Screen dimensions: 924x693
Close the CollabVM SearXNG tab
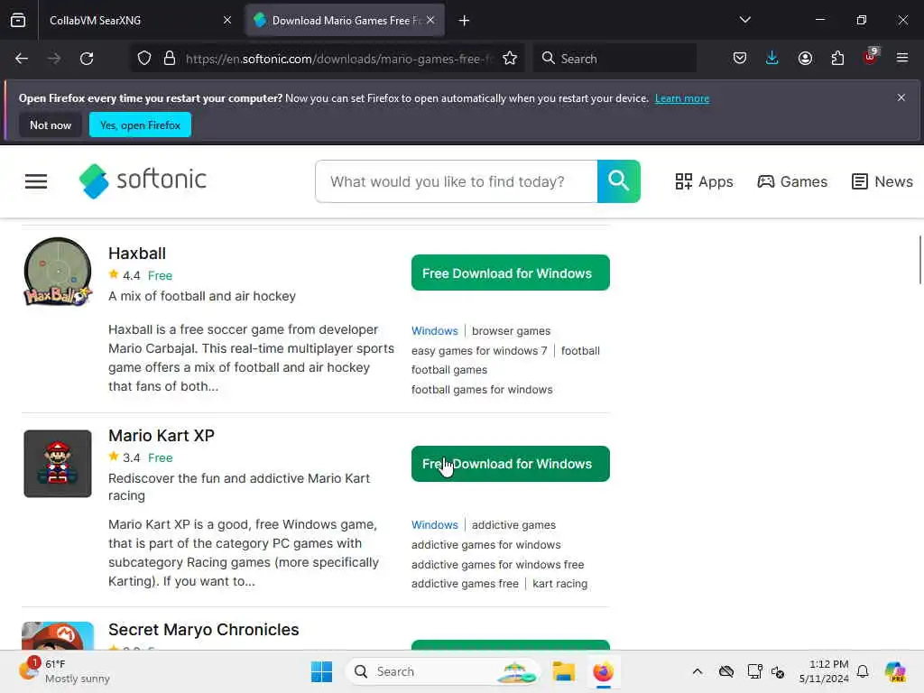pyautogui.click(x=227, y=20)
